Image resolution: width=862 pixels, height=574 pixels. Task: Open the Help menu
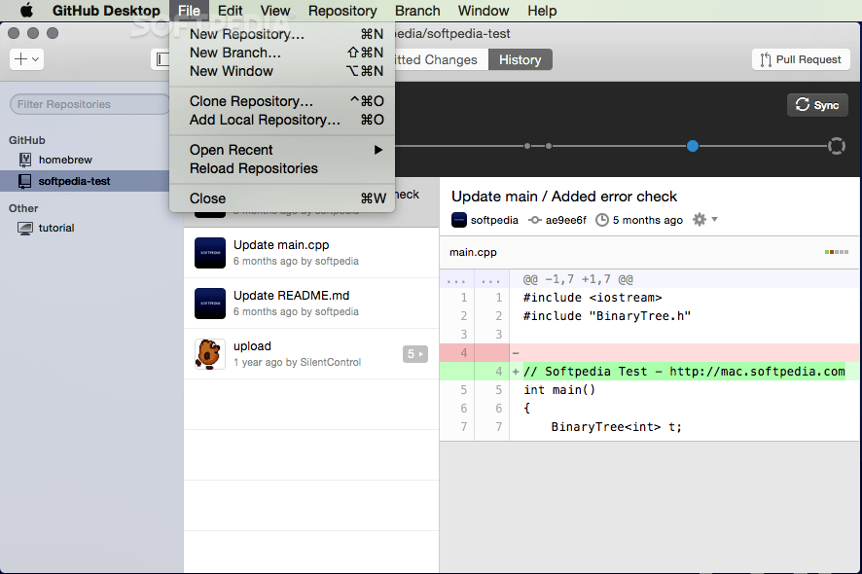(542, 11)
